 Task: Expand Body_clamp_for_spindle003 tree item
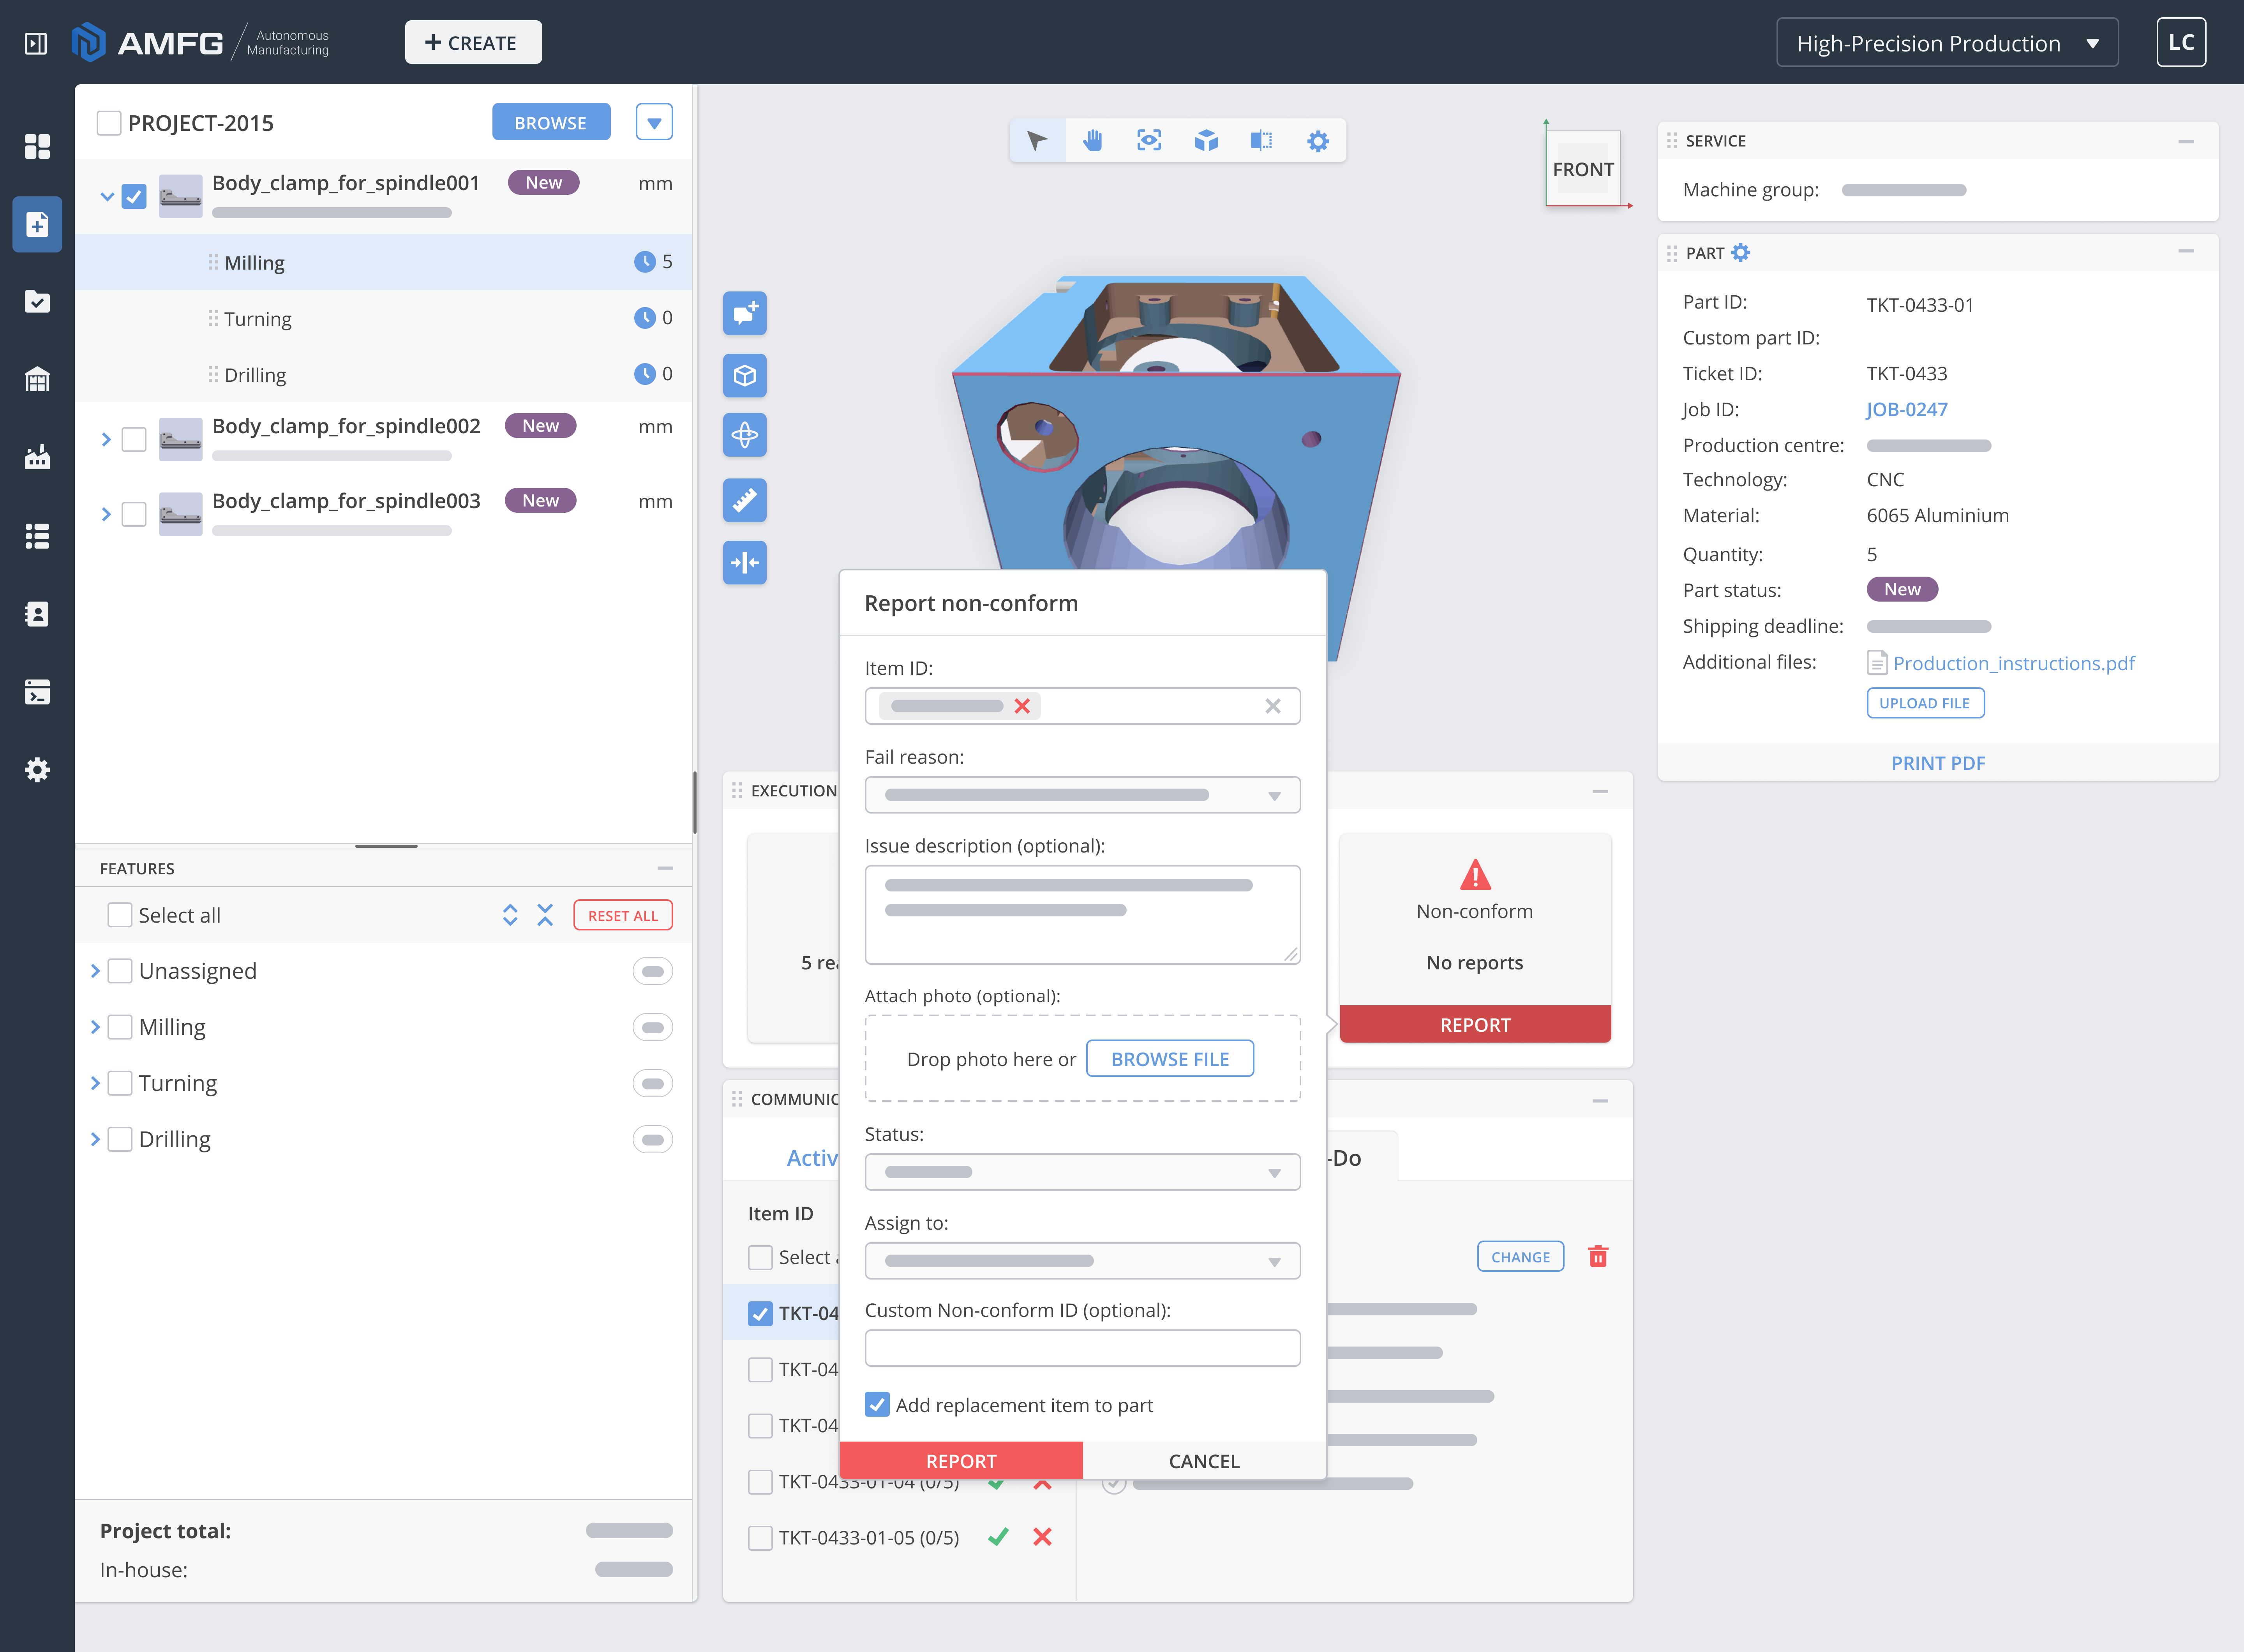click(106, 514)
